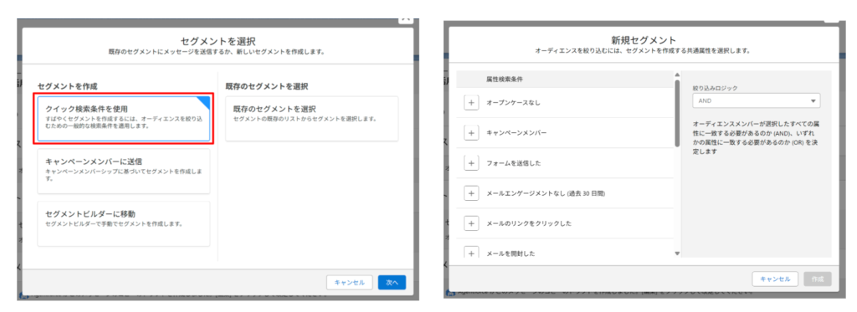Screen dimensions: 857x312
Task: Add the フォームを送信した attribute filter
Action: coord(471,163)
